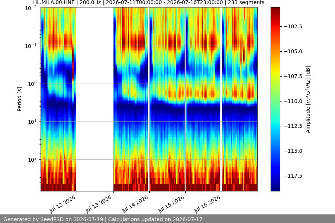Click the '-105.0' colorbar tick value
This screenshot has height=223, width=335.
coord(293,51)
